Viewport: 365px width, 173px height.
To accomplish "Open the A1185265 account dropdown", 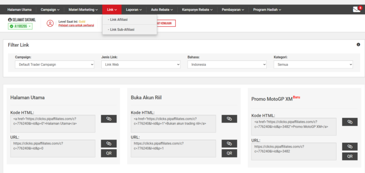I will (x=20, y=26).
